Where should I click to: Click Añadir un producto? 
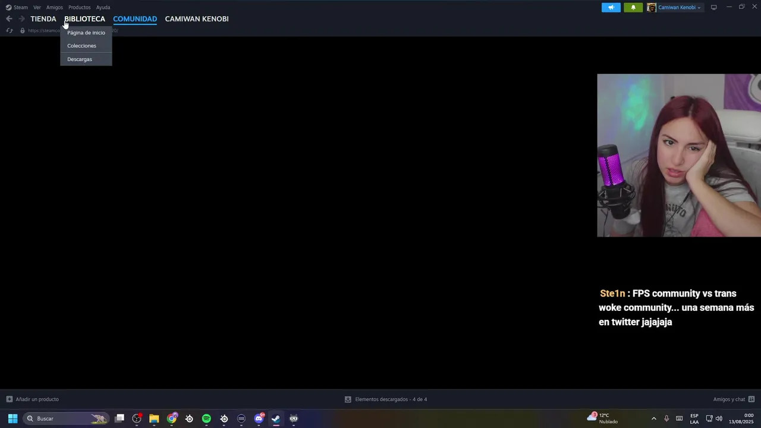pos(33,399)
